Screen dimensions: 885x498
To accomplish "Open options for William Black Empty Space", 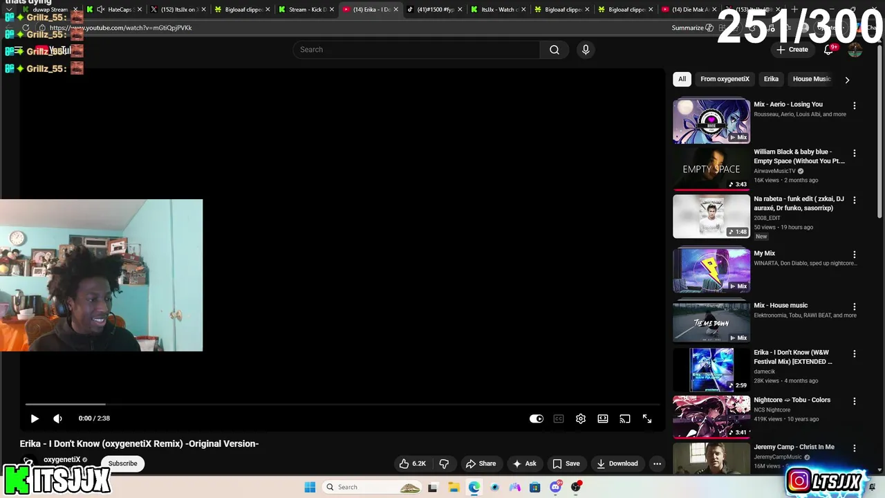I will pos(855,153).
